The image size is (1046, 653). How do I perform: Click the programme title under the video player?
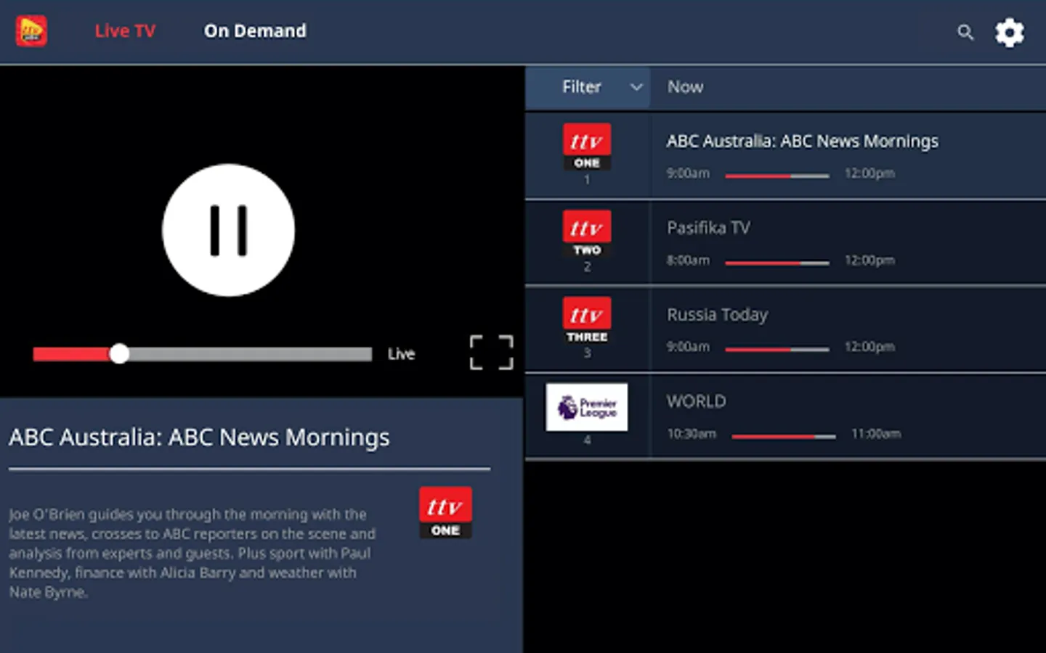coord(199,438)
